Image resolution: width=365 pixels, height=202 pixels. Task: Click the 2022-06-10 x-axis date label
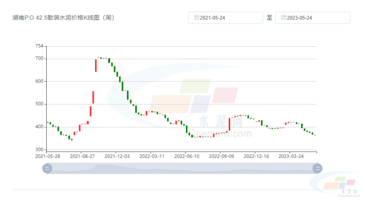[187, 156]
